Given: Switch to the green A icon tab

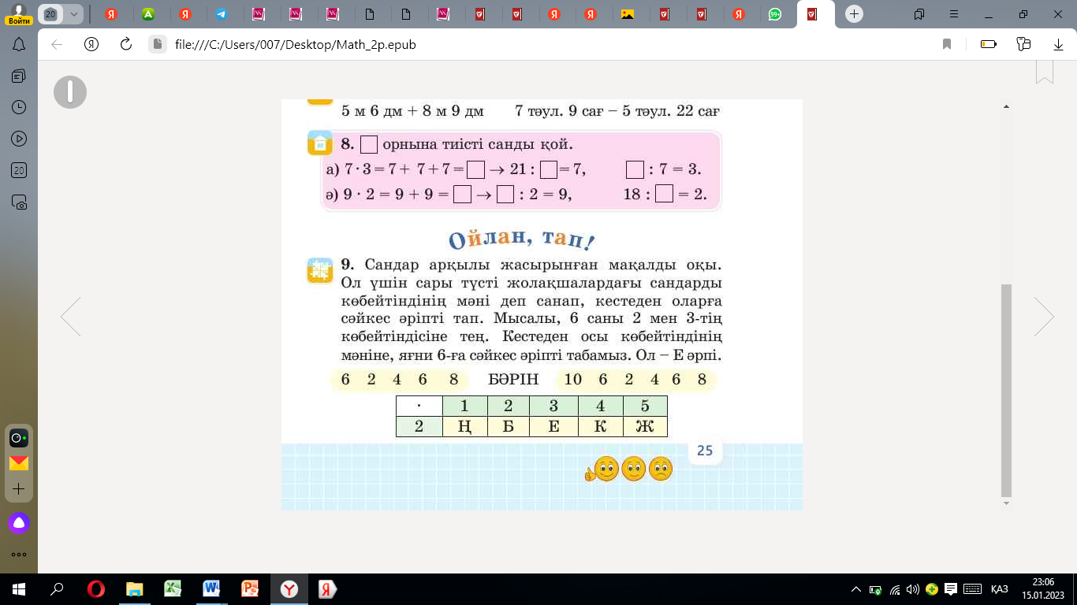Looking at the screenshot, I should pos(147,14).
